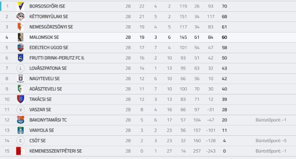Viewport: 296px width, 159px height.
Task: Click the Bakonytamási TC penalty point note
Action: pyautogui.click(x=271, y=120)
